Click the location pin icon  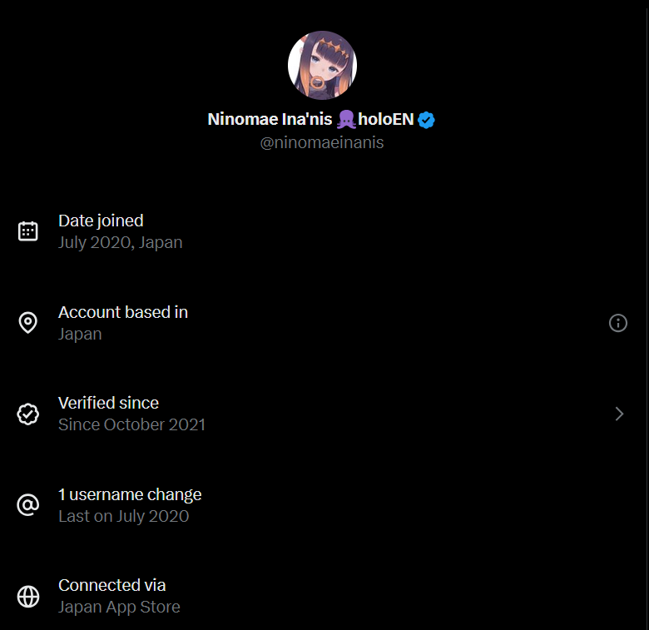point(28,323)
